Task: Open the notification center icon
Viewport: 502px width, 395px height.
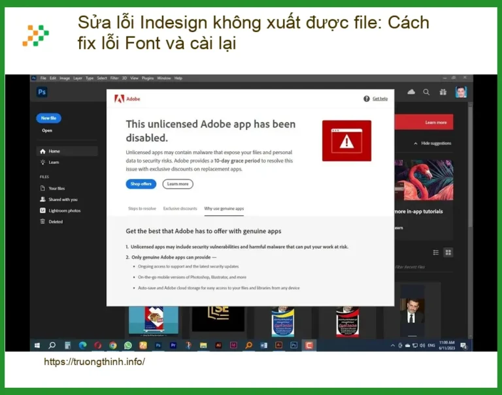Action: click(463, 346)
